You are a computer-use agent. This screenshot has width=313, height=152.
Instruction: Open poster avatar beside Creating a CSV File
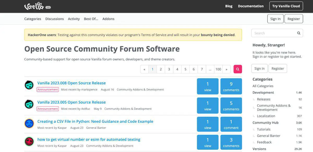pos(29,123)
